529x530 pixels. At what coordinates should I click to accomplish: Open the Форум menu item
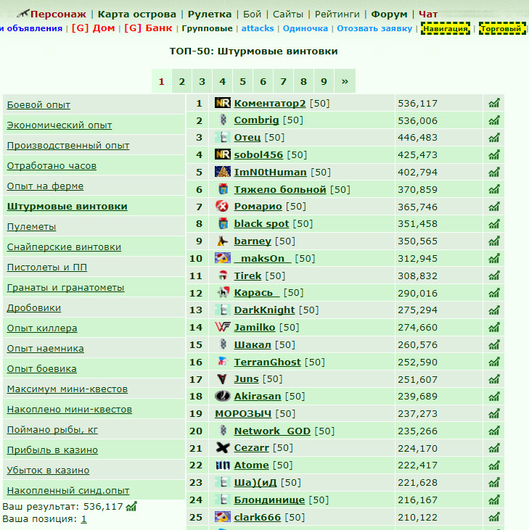point(389,15)
